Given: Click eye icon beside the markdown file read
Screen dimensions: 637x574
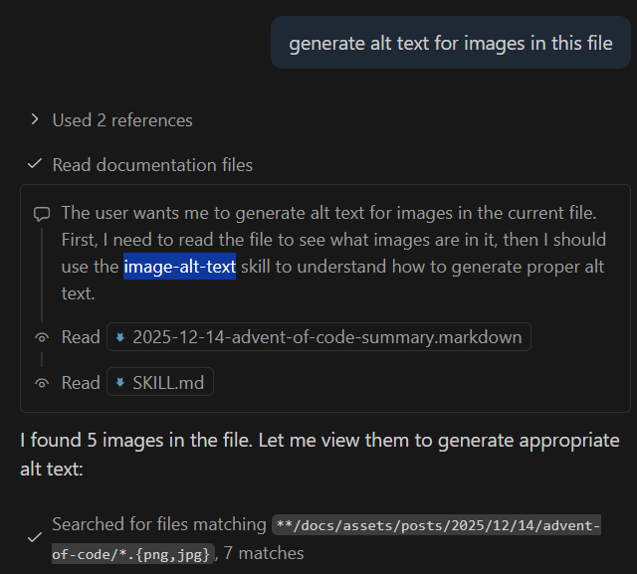Looking at the screenshot, I should pos(42,337).
